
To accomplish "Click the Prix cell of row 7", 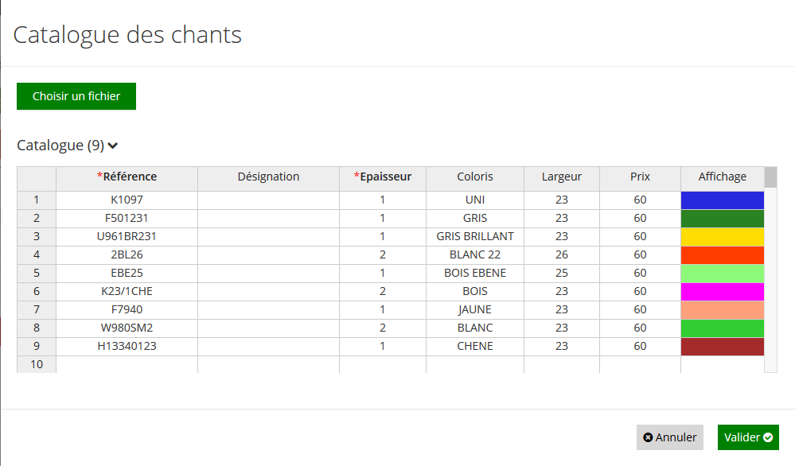I will pos(640,309).
